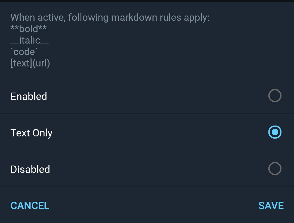
Task: Click the "Disabled" option label
Action: (30, 169)
